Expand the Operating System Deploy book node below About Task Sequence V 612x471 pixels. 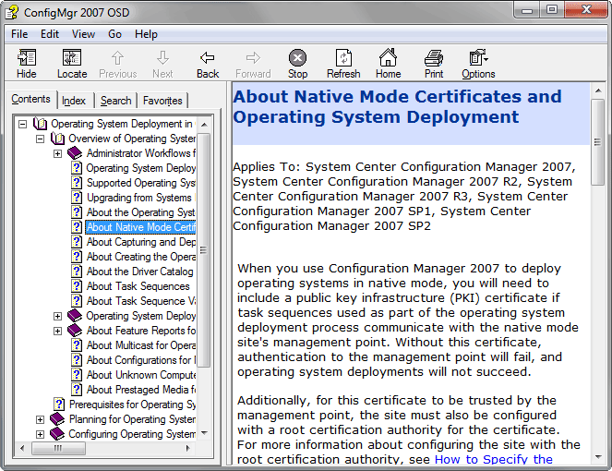(x=57, y=317)
